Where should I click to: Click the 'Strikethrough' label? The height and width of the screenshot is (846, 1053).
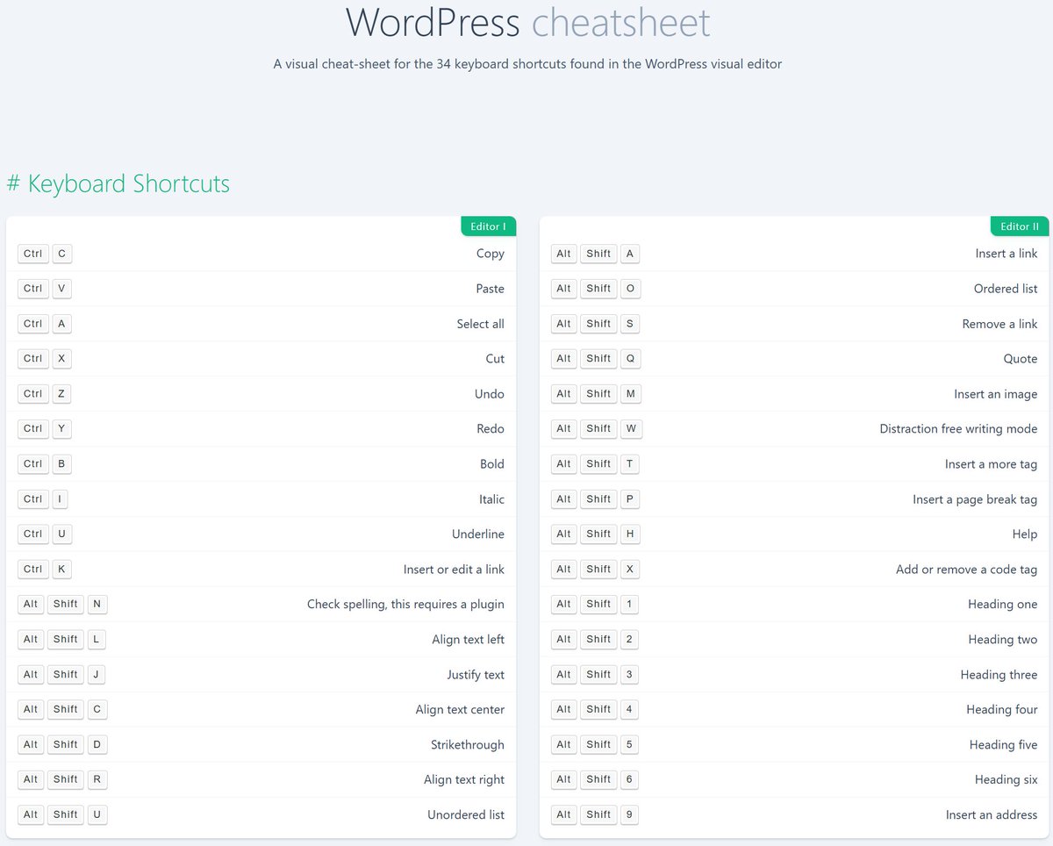pyautogui.click(x=468, y=745)
